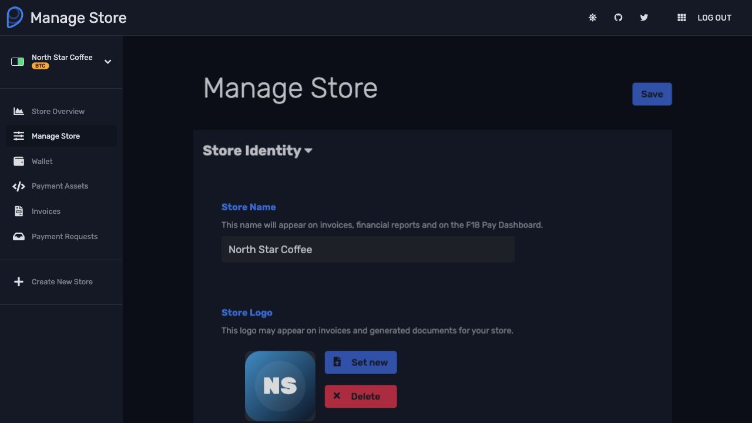Go to Invoices
Viewport: 752px width, 423px height.
61,211
